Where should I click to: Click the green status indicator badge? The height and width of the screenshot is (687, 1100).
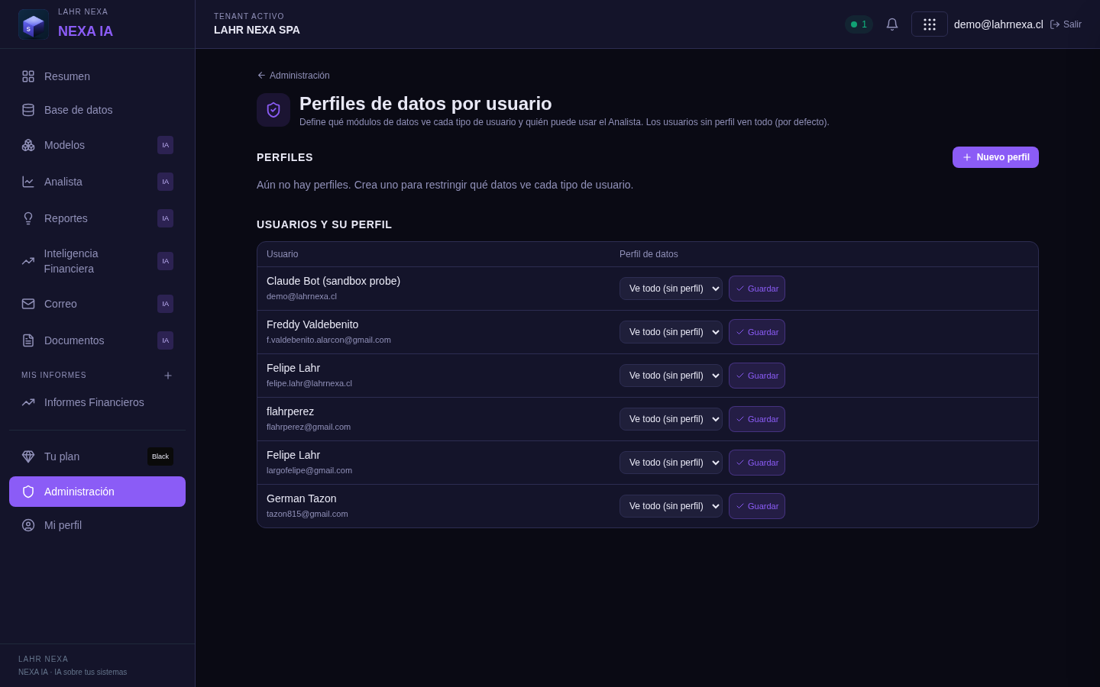[859, 24]
